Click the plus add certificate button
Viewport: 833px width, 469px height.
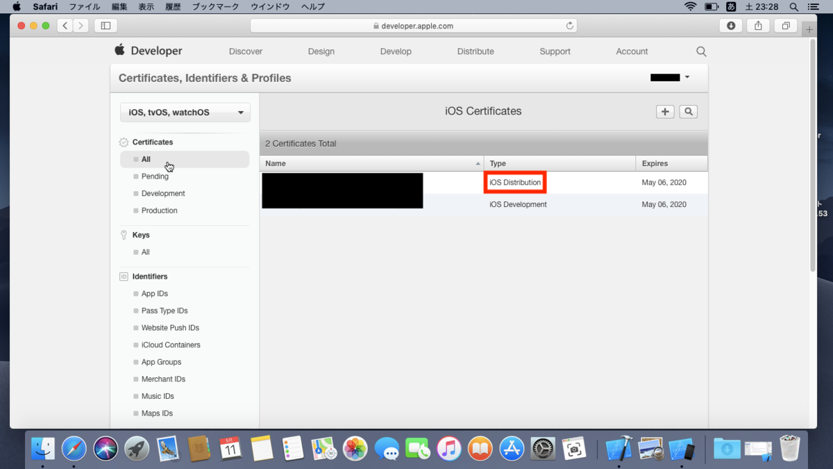(x=665, y=112)
